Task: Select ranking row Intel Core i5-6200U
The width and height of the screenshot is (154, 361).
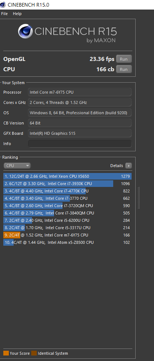Action: (x=68, y=221)
